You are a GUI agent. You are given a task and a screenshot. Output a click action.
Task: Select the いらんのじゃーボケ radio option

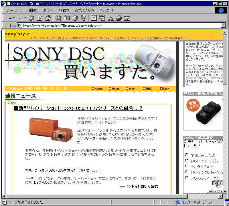click(x=187, y=178)
